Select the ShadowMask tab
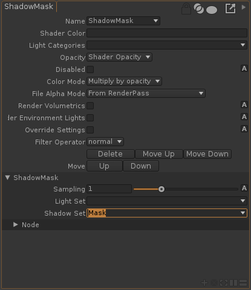251x290 pixels. click(x=29, y=7)
